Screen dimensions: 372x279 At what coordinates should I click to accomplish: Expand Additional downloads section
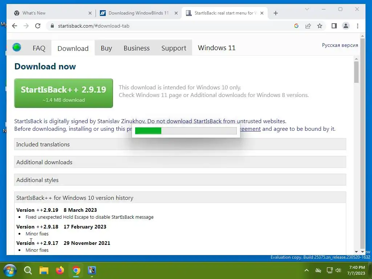click(180, 162)
